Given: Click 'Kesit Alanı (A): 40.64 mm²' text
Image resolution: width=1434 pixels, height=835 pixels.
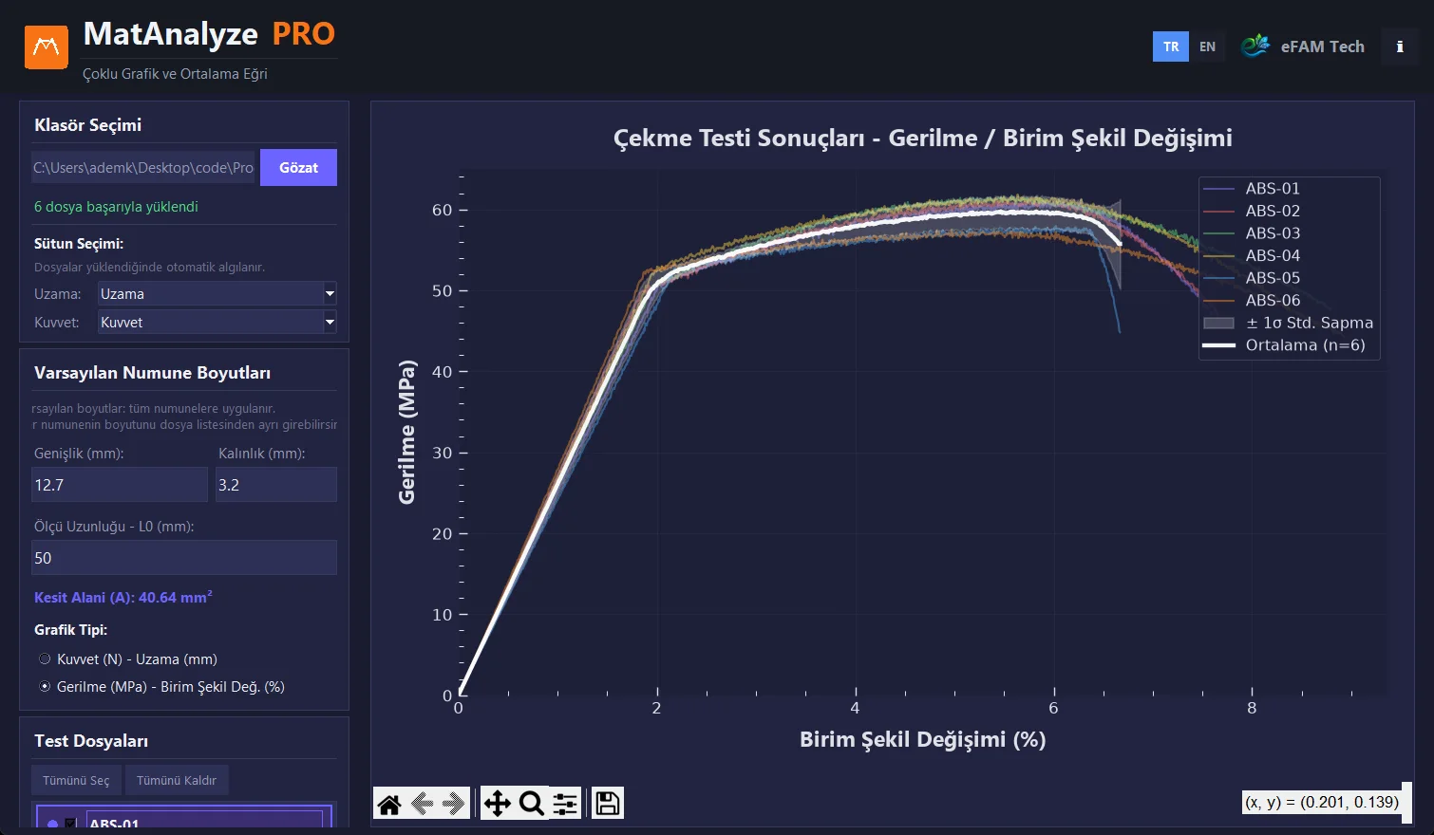Looking at the screenshot, I should (x=123, y=597).
